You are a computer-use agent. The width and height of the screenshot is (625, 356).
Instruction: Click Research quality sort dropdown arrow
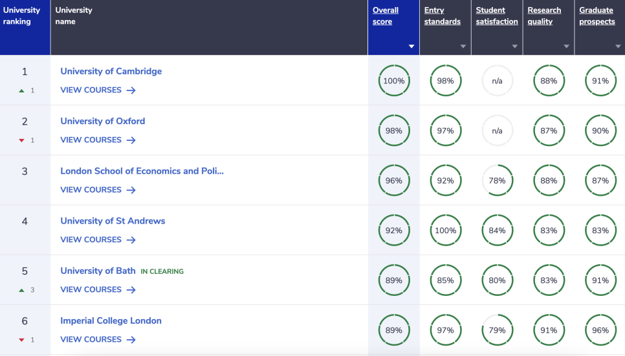[x=566, y=47]
